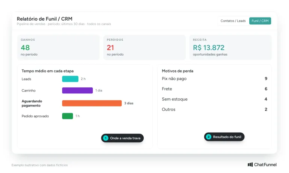The width and height of the screenshot is (289, 173).
Task: Click the teal Leads 2 h bar
Action: click(70, 79)
